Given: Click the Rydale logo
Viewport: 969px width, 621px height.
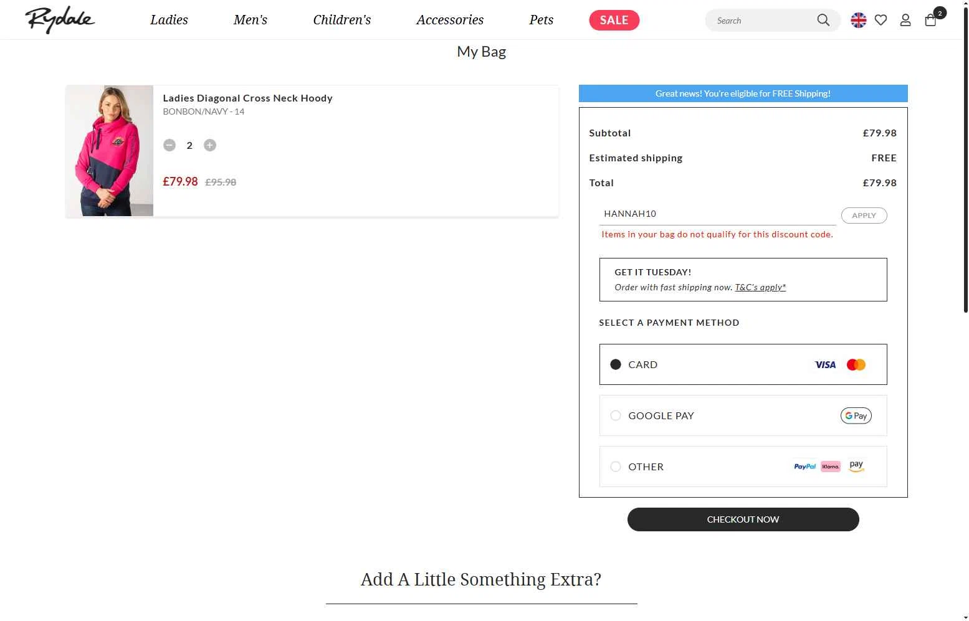Looking at the screenshot, I should [60, 19].
